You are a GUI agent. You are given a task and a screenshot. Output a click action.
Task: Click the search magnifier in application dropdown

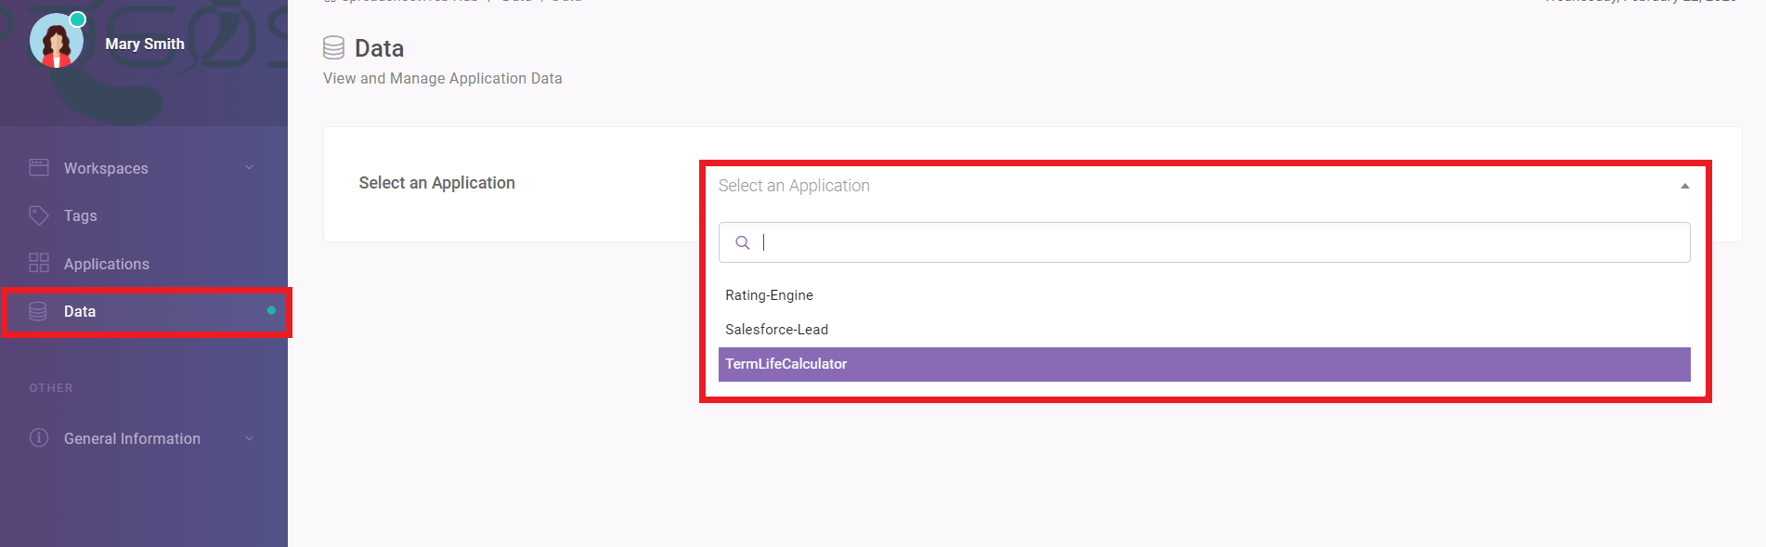742,242
